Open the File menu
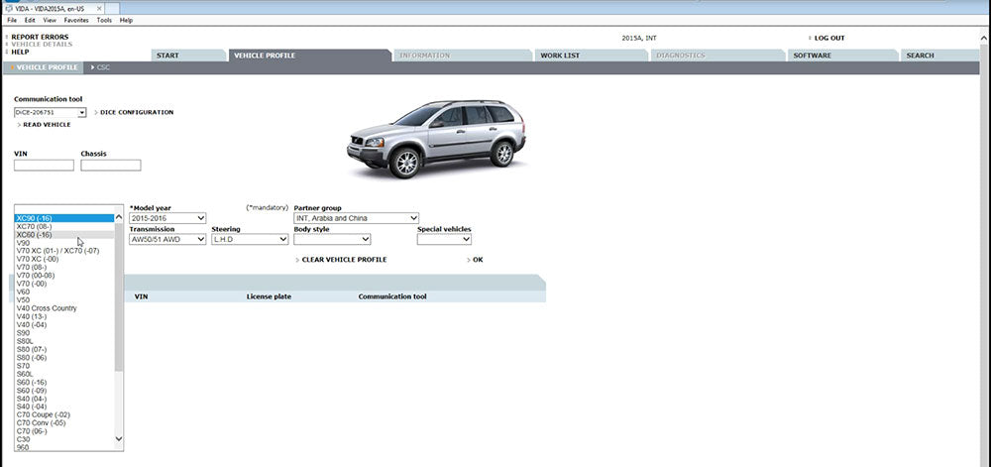This screenshot has height=467, width=991. pos(12,20)
